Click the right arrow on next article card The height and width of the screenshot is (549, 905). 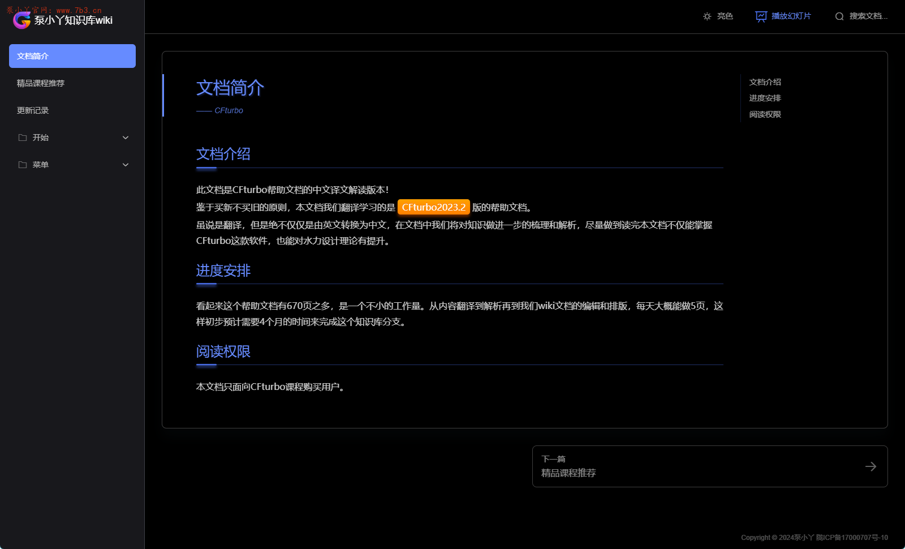click(870, 466)
